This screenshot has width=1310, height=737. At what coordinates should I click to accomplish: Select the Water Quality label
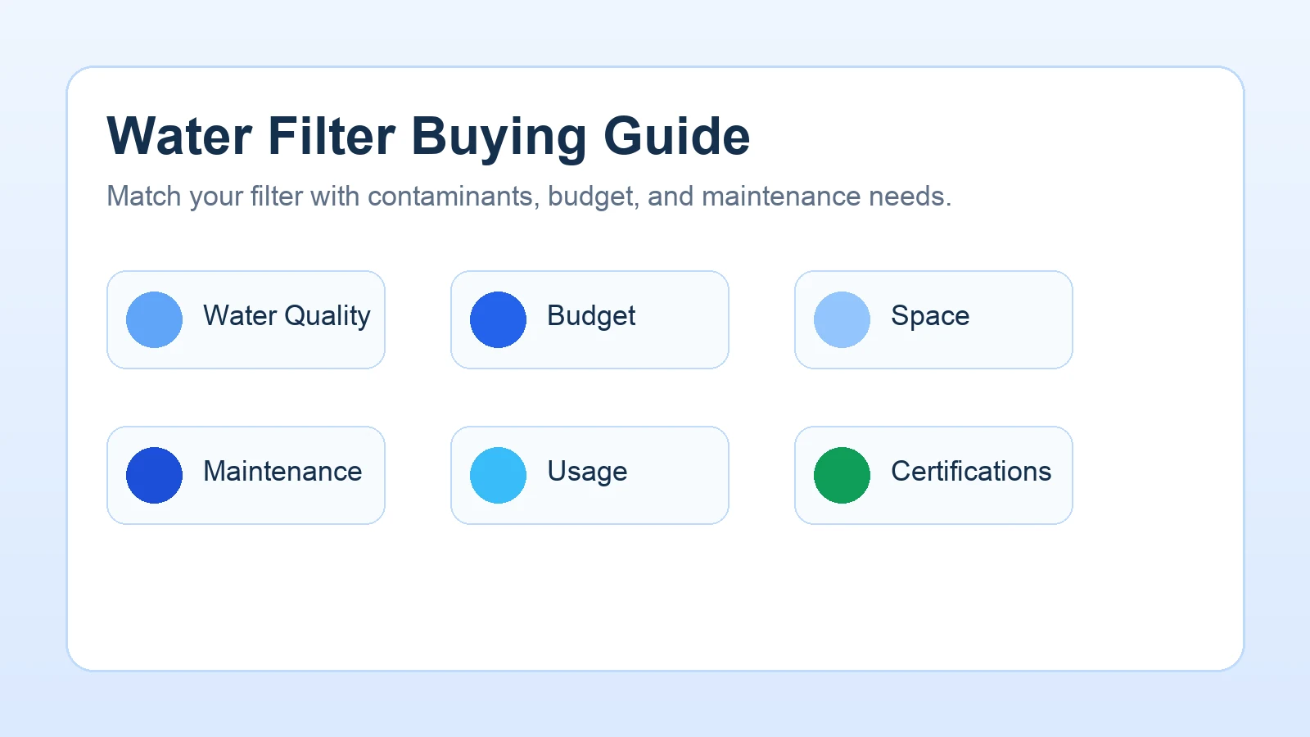pos(287,316)
